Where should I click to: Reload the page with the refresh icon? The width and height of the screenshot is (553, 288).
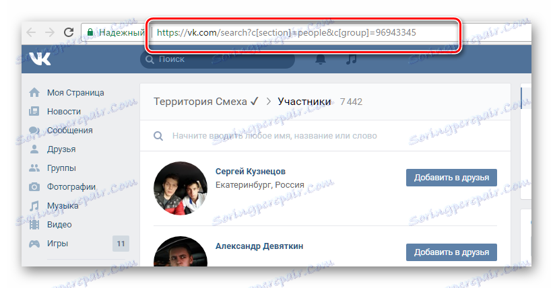click(69, 32)
